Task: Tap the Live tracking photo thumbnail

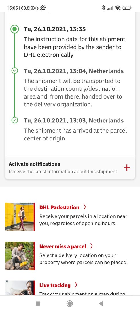Action: 20,288
